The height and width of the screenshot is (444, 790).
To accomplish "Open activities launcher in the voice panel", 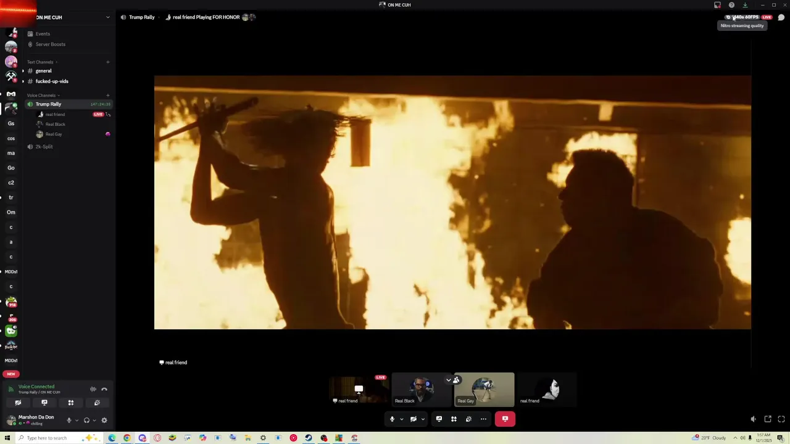I will pyautogui.click(x=71, y=403).
